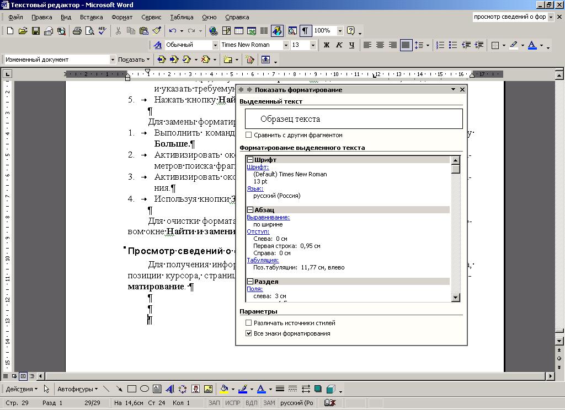Screen dimensions: 565x410
Task: Select the Oval drawing tool
Action: tap(144, 389)
